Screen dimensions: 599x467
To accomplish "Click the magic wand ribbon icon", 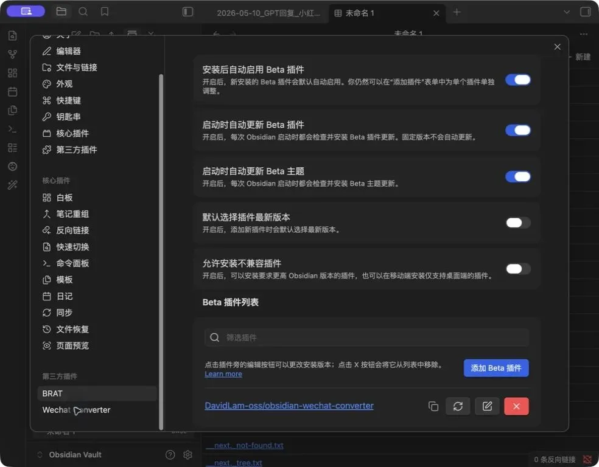I will click(13, 185).
